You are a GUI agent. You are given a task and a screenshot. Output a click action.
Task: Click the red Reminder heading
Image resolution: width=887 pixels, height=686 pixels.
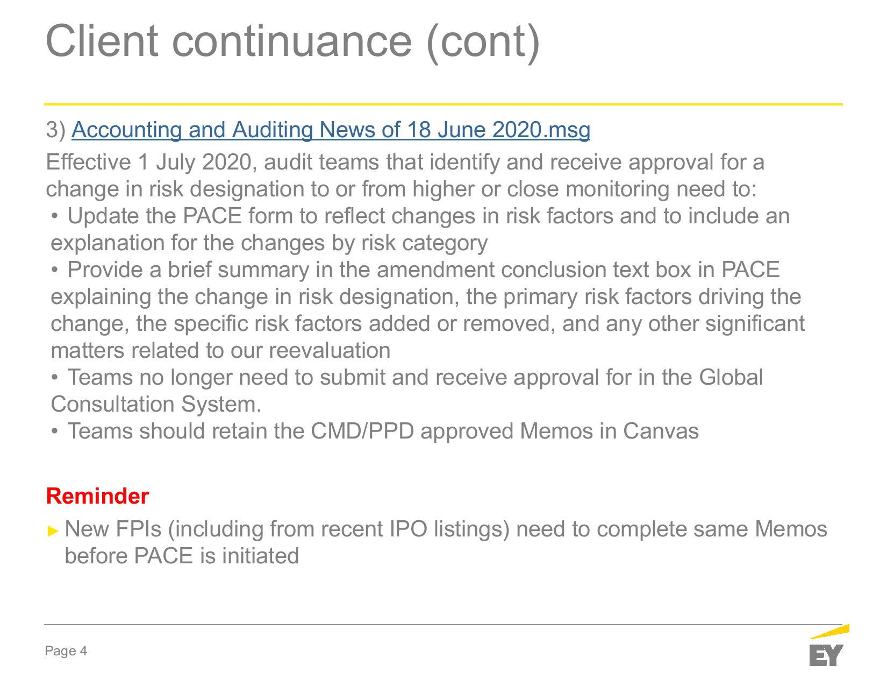[x=97, y=496]
